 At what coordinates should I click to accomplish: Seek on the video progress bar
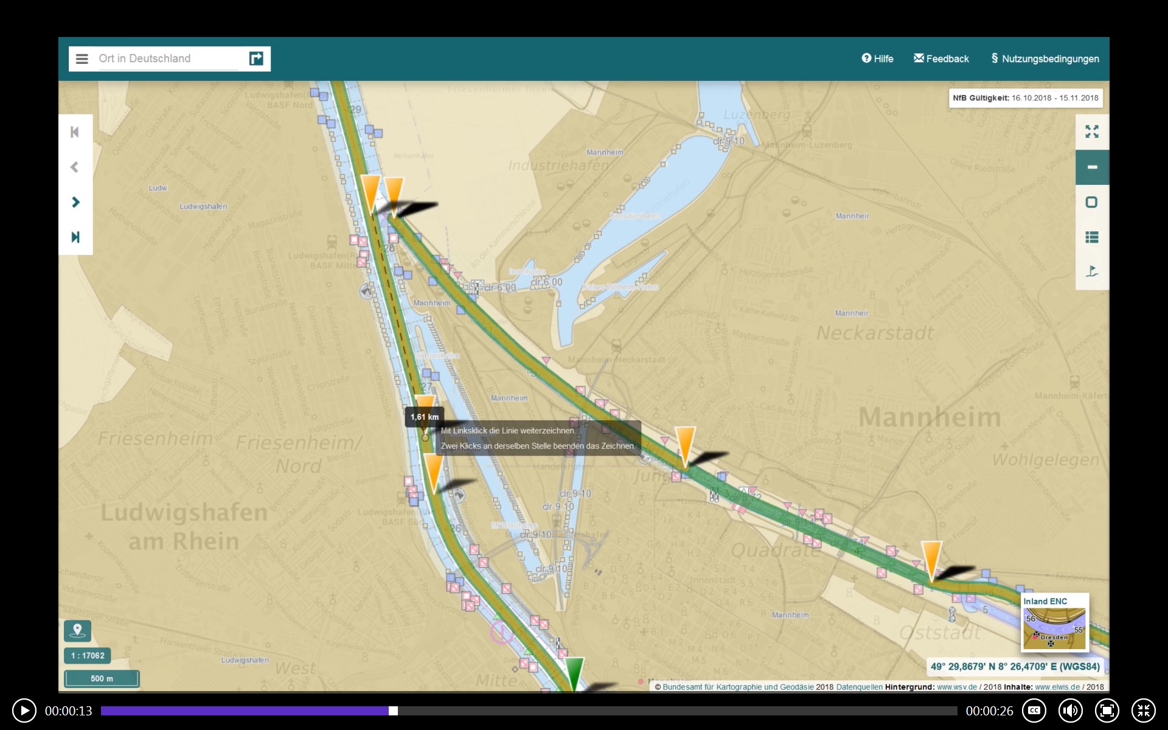click(529, 711)
